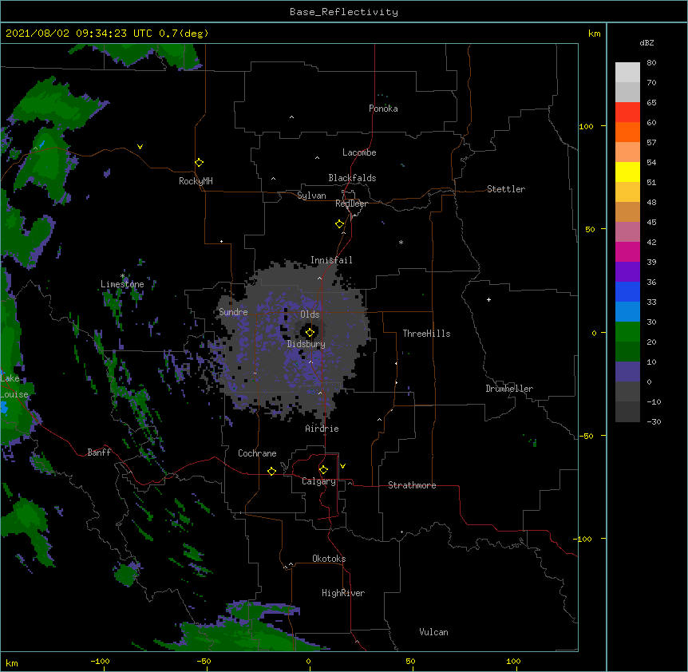Click the km label at bottom left
Image resolution: width=688 pixels, height=672 pixels.
tap(12, 663)
